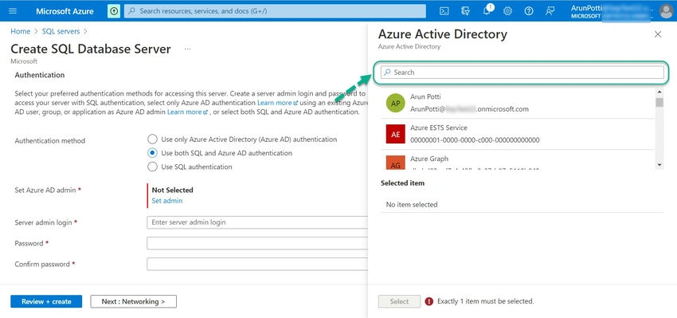The height and width of the screenshot is (318, 677).
Task: Click the Azure Active Directory search box
Action: [x=522, y=73]
